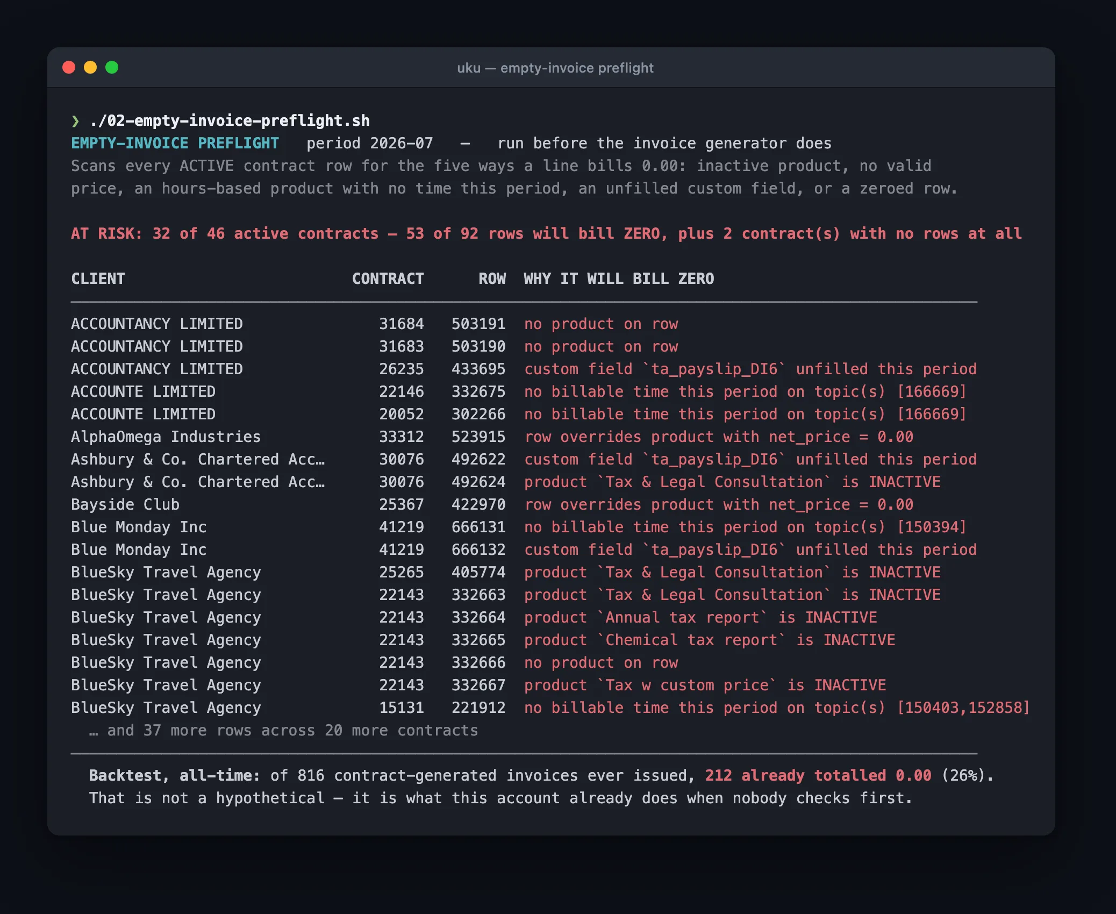Click the red close window button
Image resolution: width=1116 pixels, height=914 pixels.
pyautogui.click(x=69, y=67)
